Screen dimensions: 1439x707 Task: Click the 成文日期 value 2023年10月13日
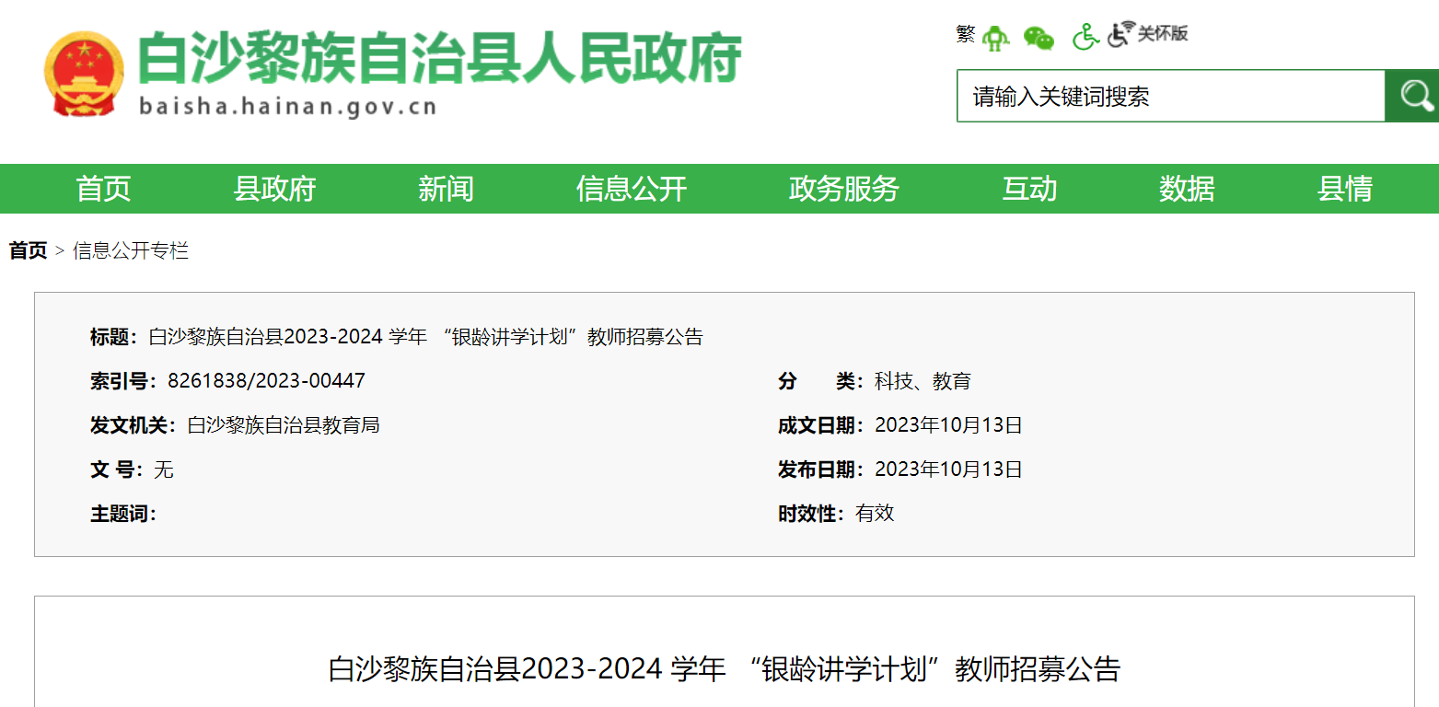coord(948,424)
